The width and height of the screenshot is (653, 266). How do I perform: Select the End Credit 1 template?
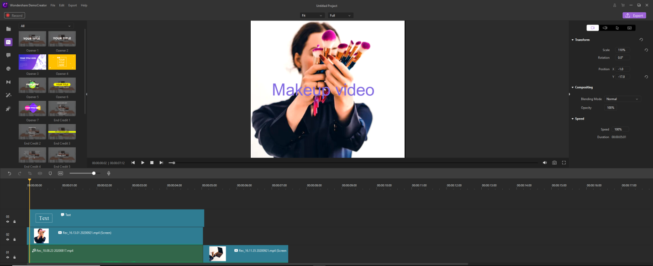[x=62, y=108]
